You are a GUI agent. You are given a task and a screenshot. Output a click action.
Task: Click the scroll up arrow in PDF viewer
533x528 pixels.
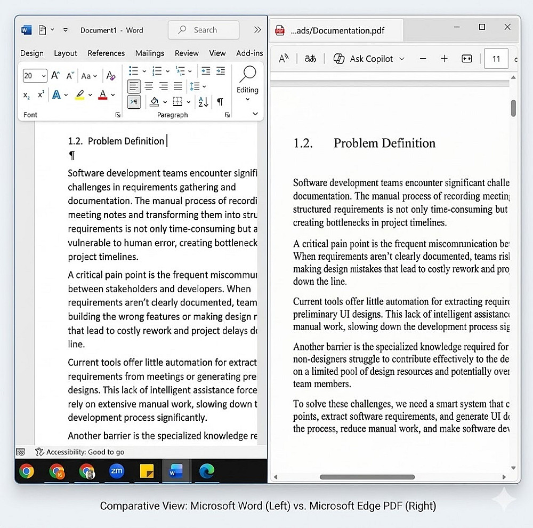pos(513,77)
